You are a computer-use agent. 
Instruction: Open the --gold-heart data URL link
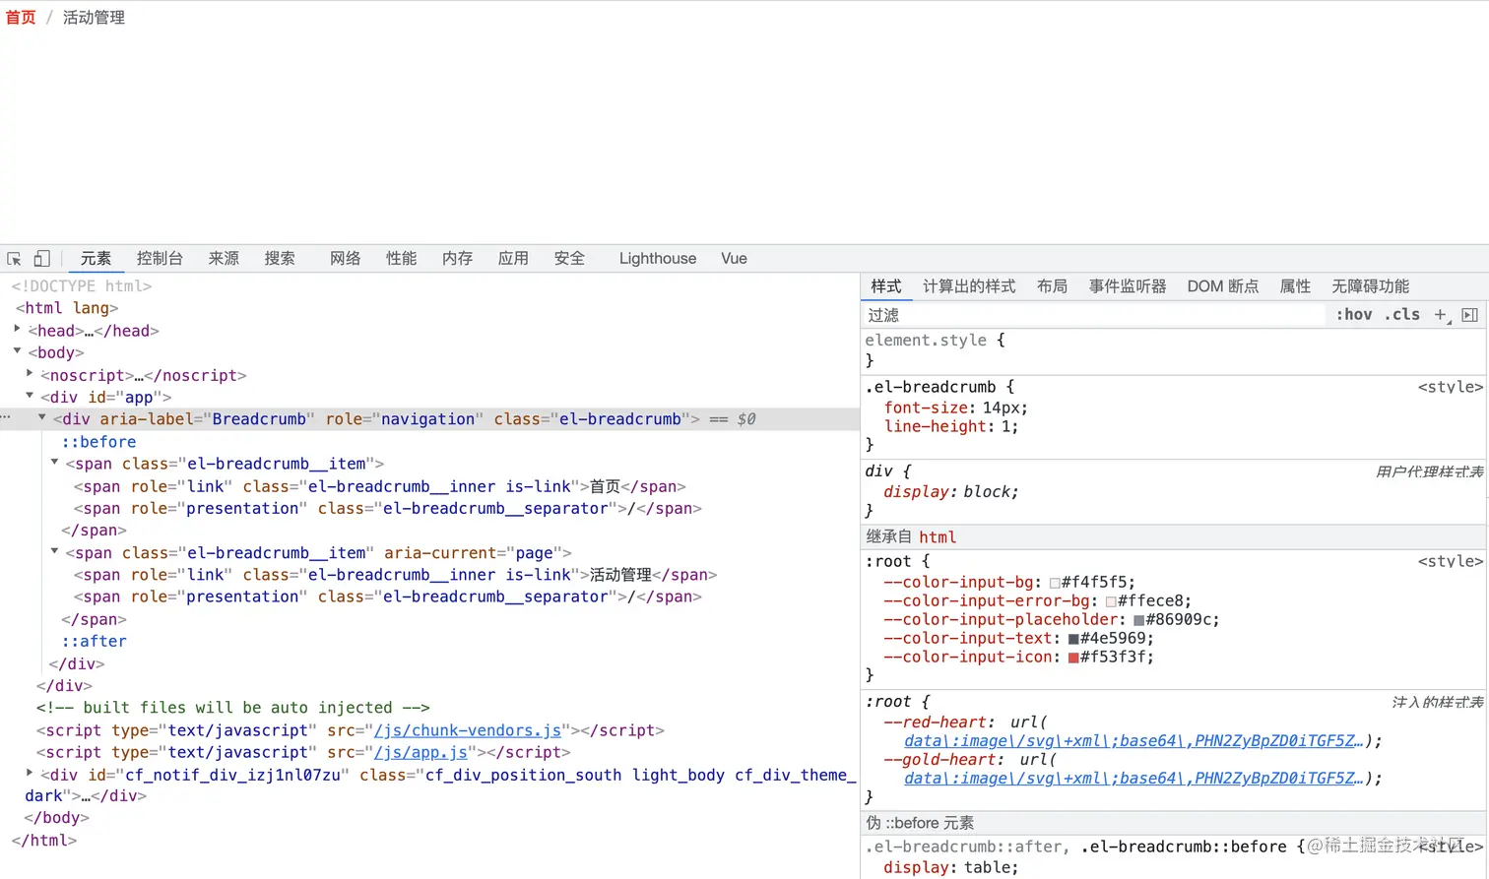coord(1133,779)
